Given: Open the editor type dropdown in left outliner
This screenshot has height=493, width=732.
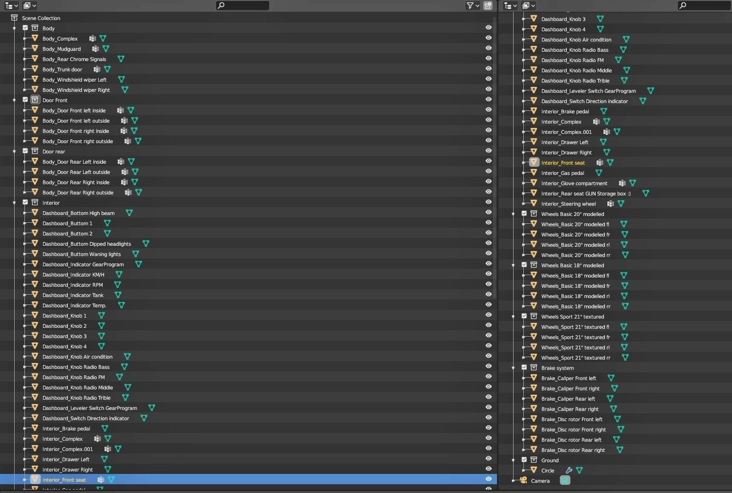Looking at the screenshot, I should [11, 5].
